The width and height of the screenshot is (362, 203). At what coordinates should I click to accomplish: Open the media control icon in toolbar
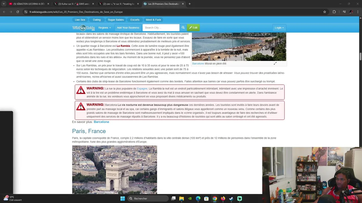click(344, 12)
